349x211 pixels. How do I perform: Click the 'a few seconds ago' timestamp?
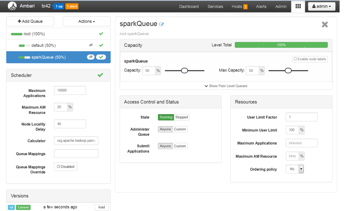click(60, 207)
